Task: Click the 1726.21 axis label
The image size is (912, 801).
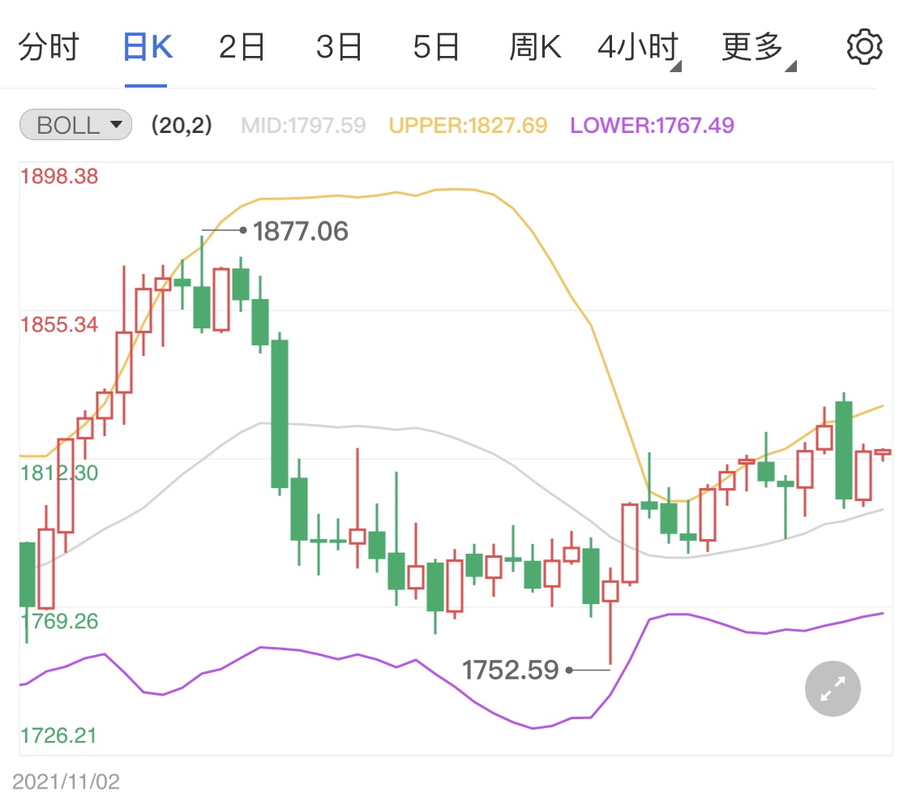Action: pos(58,735)
